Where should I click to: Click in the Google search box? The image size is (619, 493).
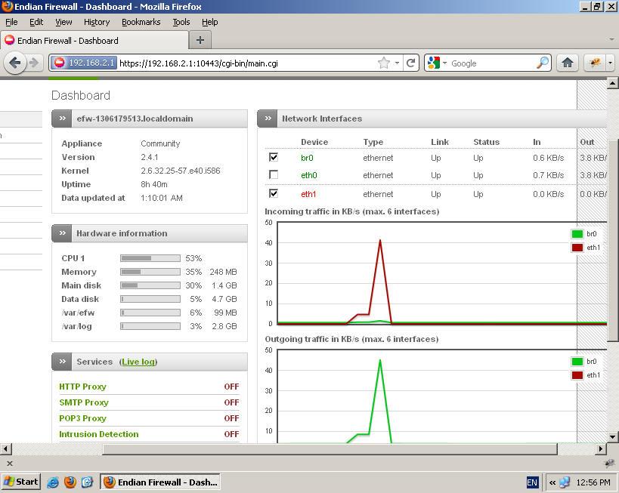click(x=492, y=63)
